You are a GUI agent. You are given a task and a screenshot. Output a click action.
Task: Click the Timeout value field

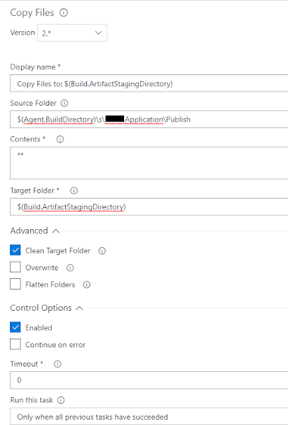(x=149, y=380)
